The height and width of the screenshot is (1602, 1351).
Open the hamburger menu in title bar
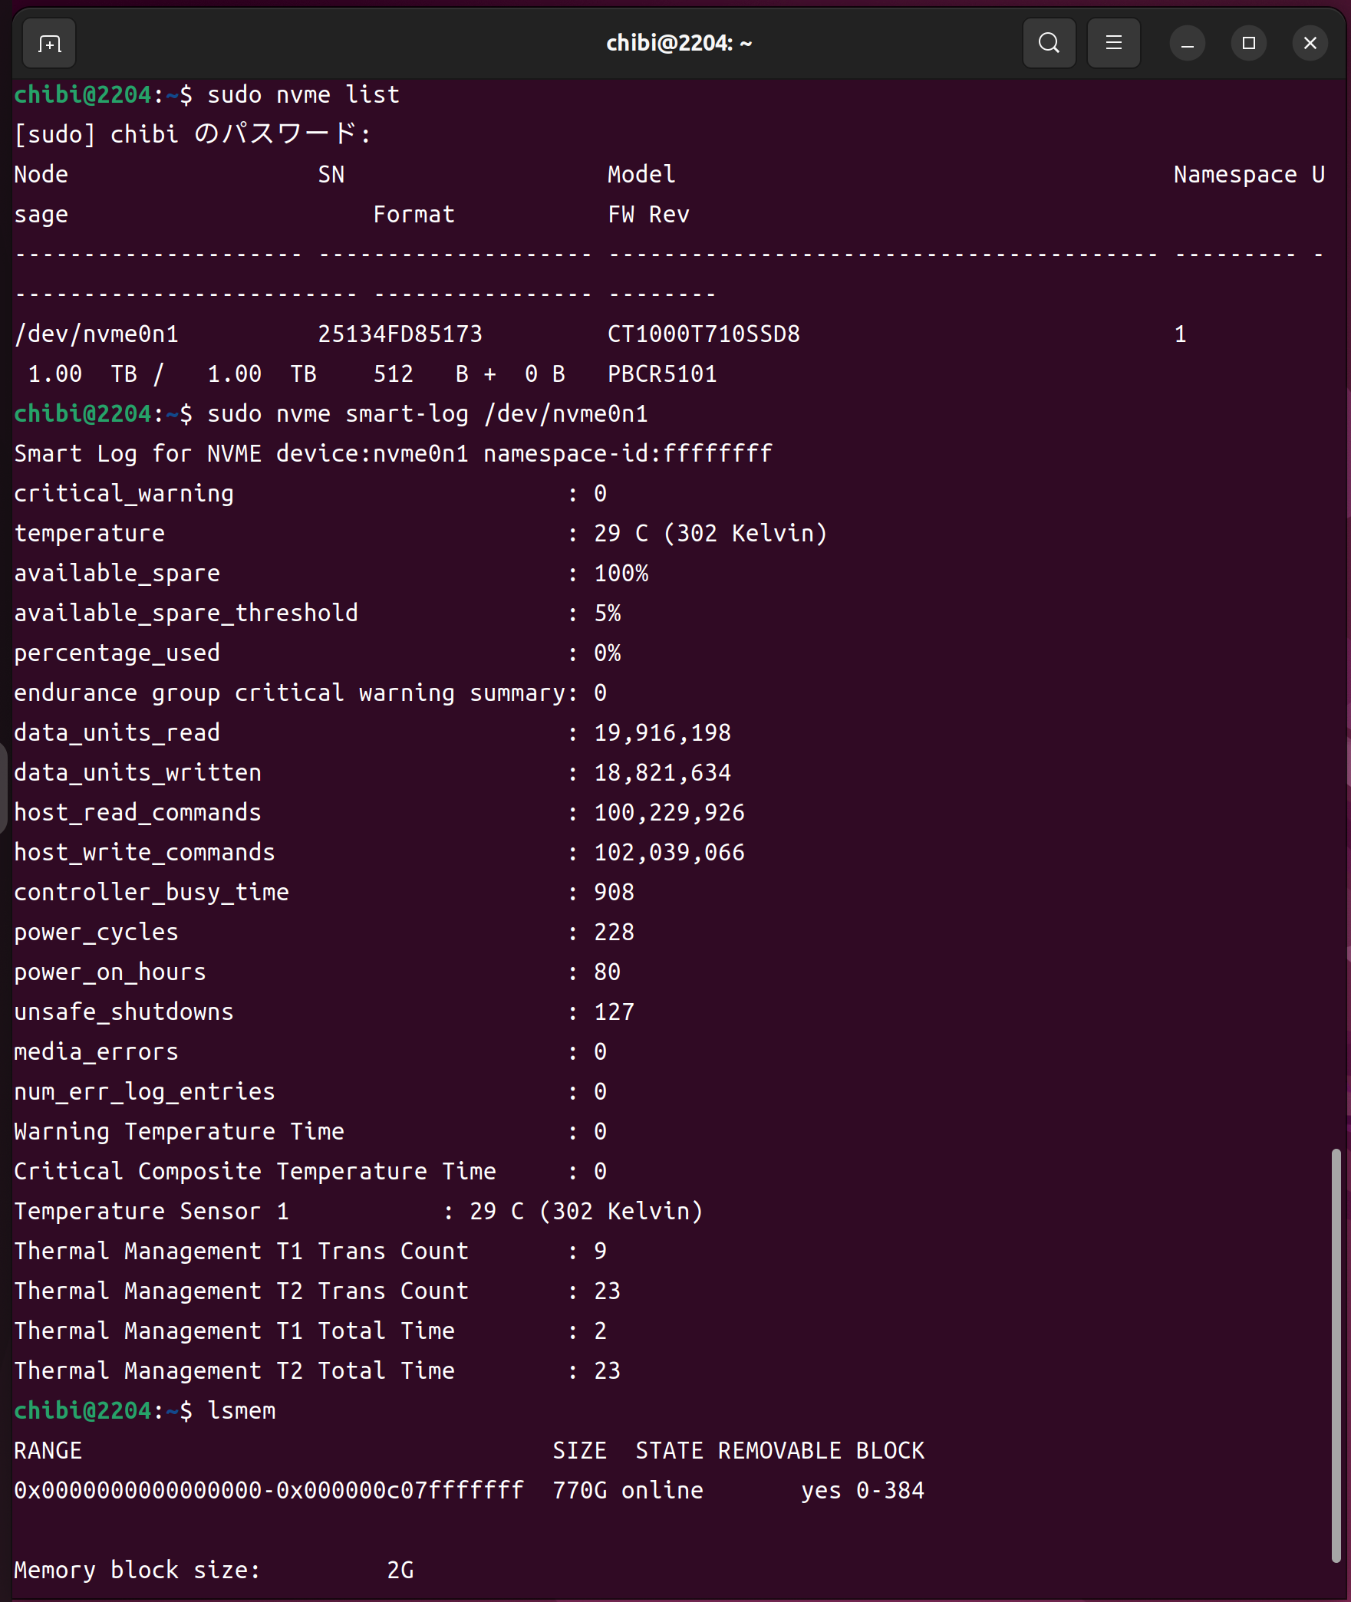pyautogui.click(x=1113, y=44)
